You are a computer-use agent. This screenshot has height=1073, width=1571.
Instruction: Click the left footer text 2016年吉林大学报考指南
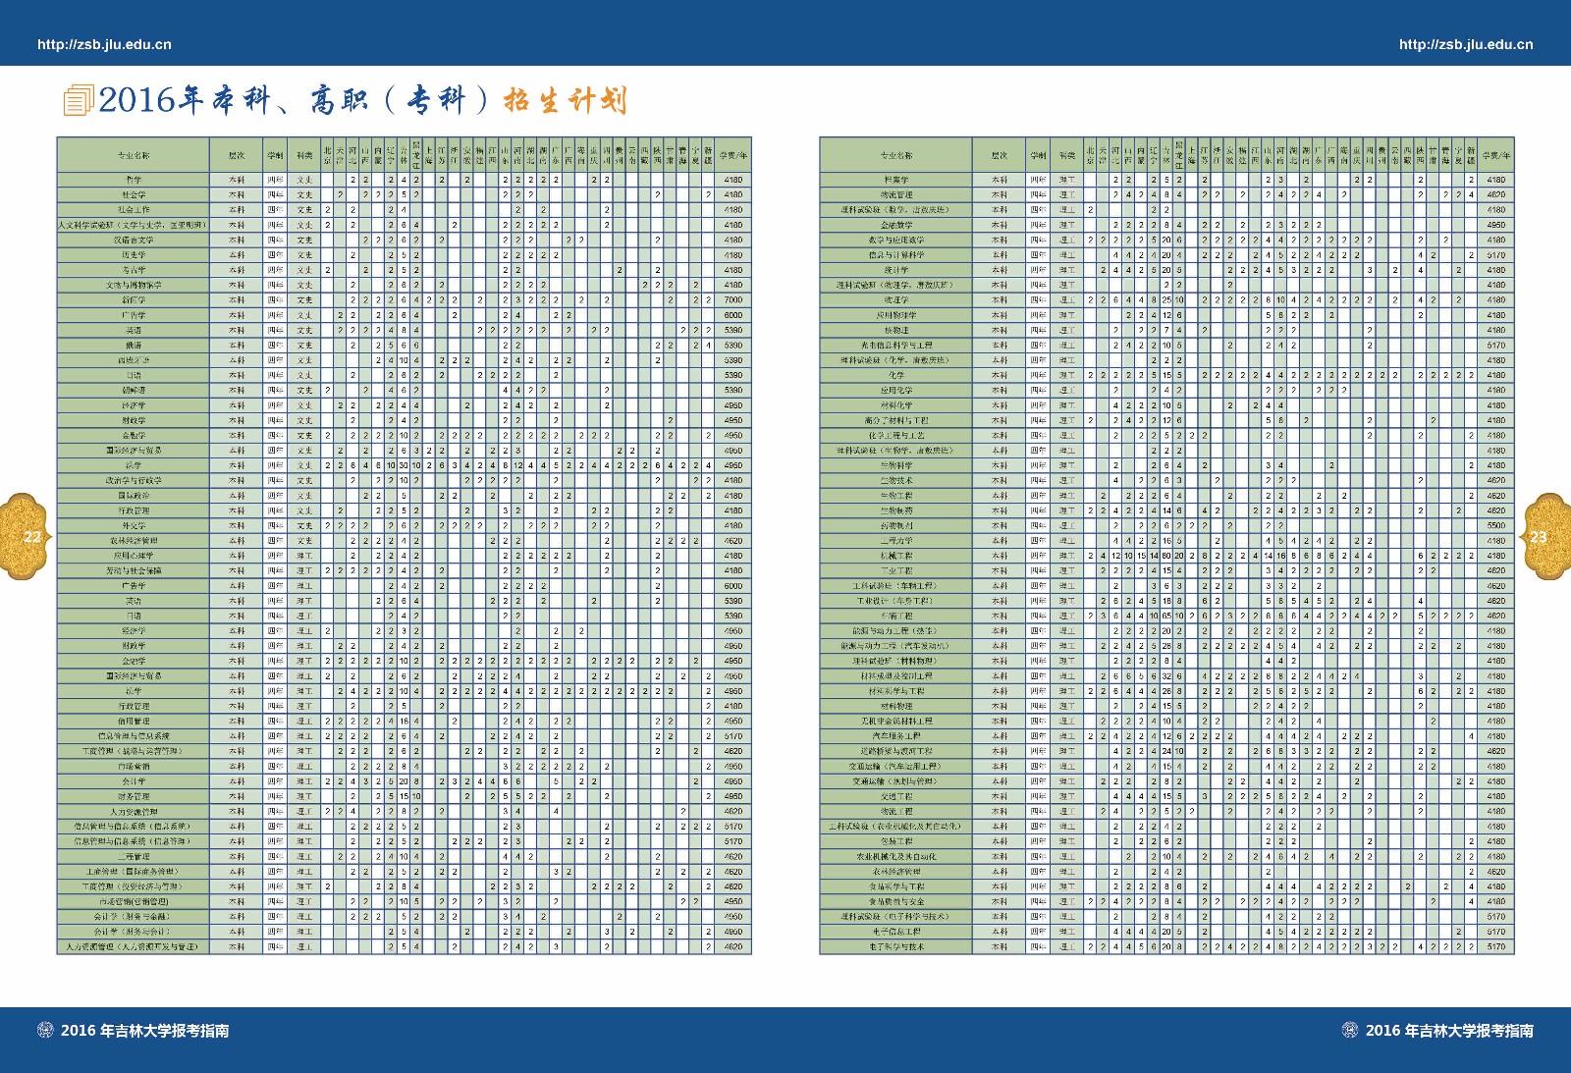click(145, 1031)
